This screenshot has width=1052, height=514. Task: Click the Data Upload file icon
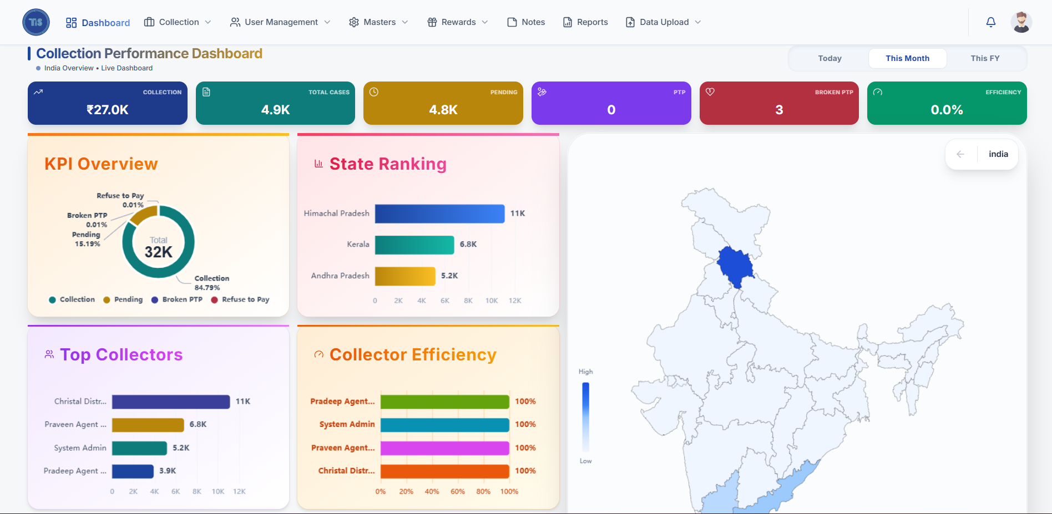tap(630, 22)
